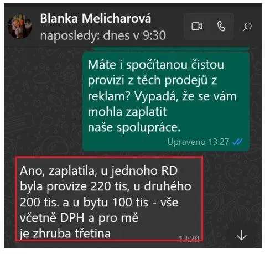Click the "Upraveno" edited label
The width and height of the screenshot is (265, 254).
(186, 142)
